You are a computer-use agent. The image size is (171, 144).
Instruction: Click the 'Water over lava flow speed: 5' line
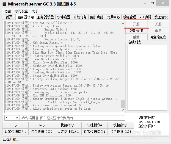pyautogui.click(x=43, y=105)
